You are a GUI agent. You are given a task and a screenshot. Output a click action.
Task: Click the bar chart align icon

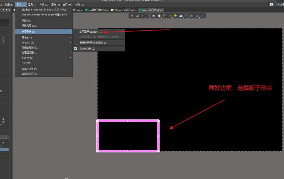pyautogui.click(x=154, y=16)
